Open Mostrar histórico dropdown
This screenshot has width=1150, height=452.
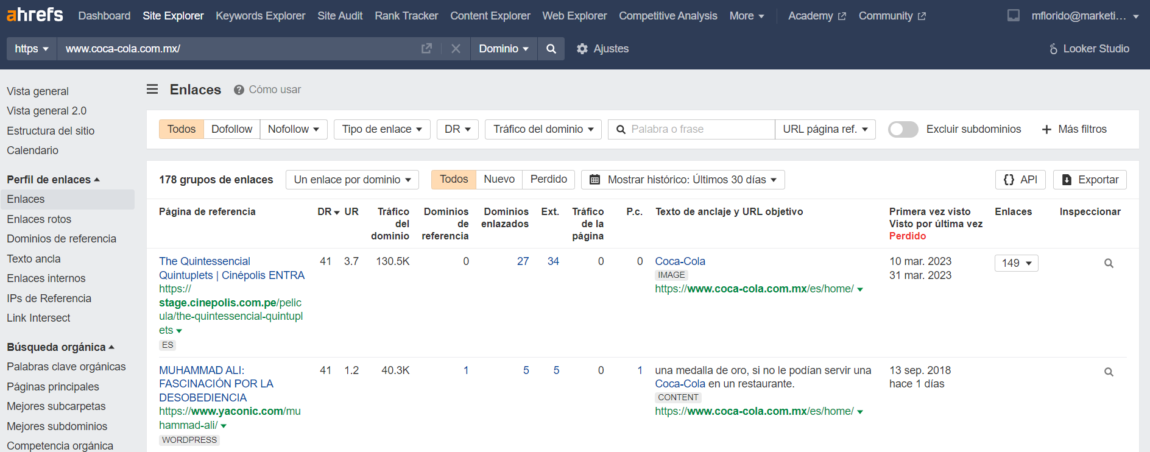click(x=683, y=180)
